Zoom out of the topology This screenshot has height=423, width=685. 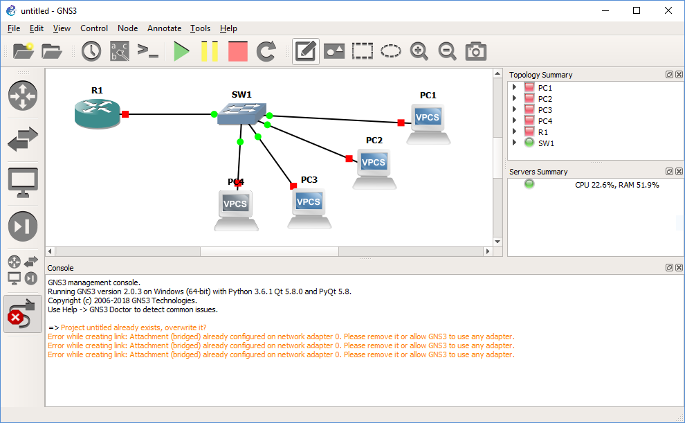pos(448,51)
